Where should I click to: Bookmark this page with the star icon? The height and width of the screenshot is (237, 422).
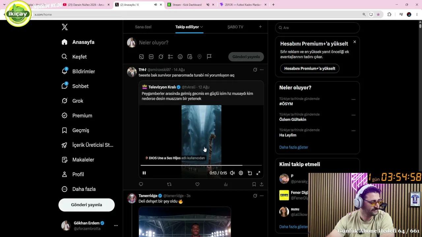(x=378, y=14)
